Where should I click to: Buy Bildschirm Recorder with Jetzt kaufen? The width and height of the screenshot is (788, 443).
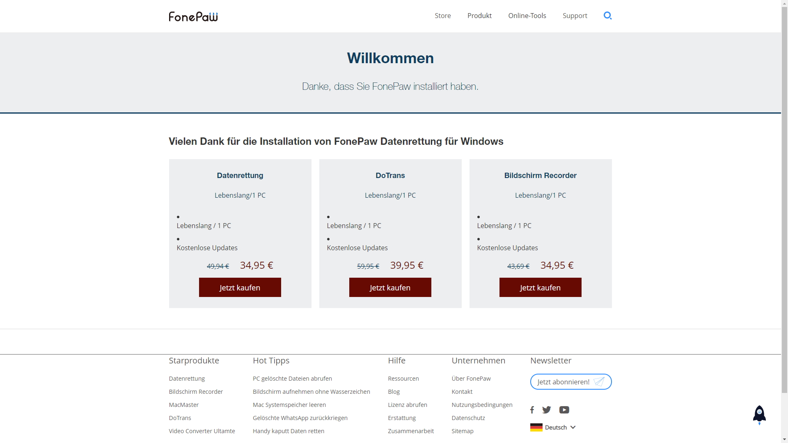point(540,288)
